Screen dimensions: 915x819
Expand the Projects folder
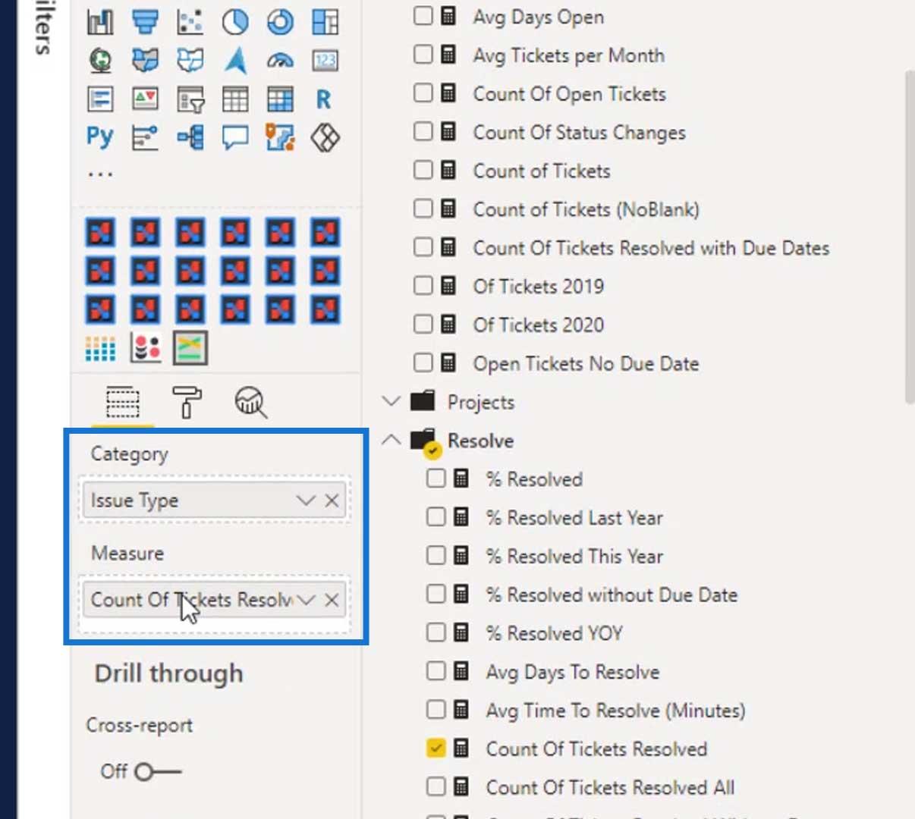(391, 401)
